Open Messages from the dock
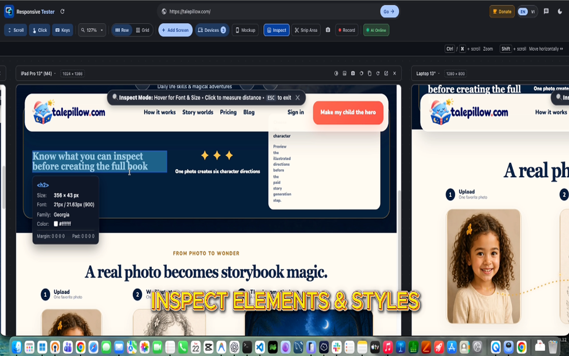569x356 pixels. click(x=106, y=347)
